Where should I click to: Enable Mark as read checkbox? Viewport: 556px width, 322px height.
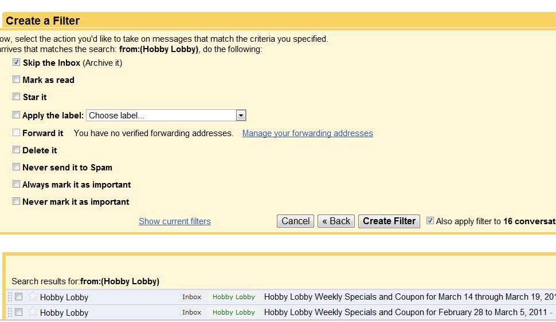click(16, 79)
